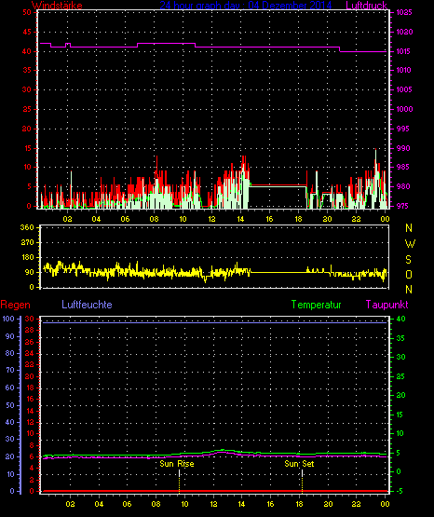Viewport: 434px width, 517px height.
Task: Select the 1015 pressure axis value
Action: pyautogui.click(x=403, y=51)
